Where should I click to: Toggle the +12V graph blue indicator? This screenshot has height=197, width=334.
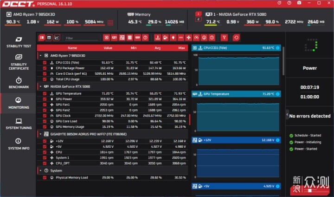pos(278,140)
